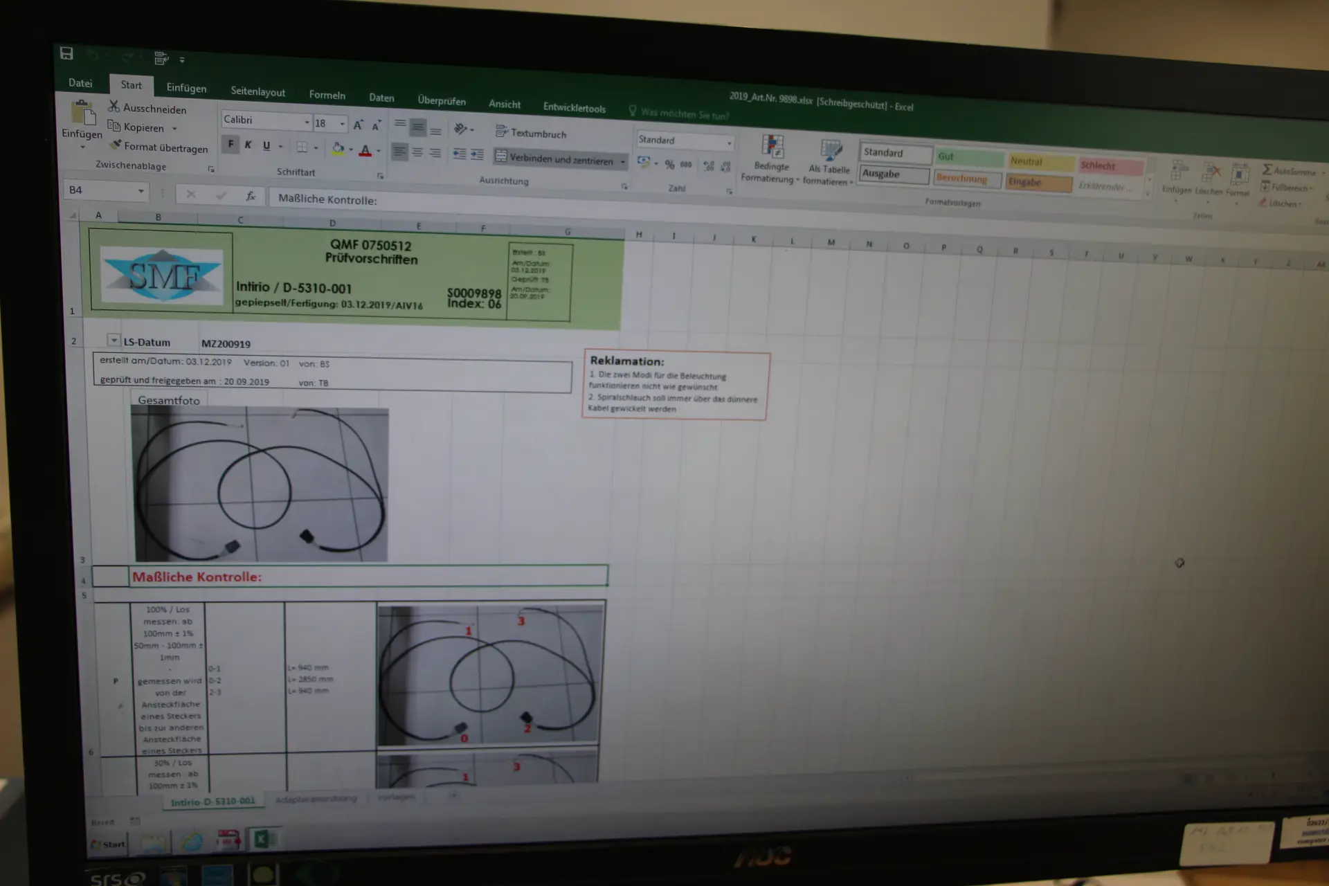Apply the Neutral cell style
The image size is (1329, 886).
click(x=1041, y=161)
